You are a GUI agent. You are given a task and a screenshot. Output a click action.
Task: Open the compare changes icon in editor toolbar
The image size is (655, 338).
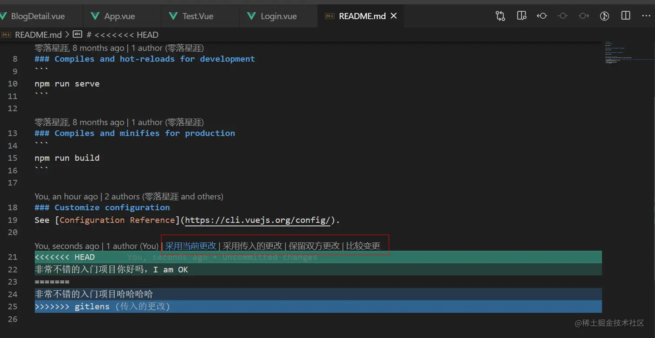[500, 16]
